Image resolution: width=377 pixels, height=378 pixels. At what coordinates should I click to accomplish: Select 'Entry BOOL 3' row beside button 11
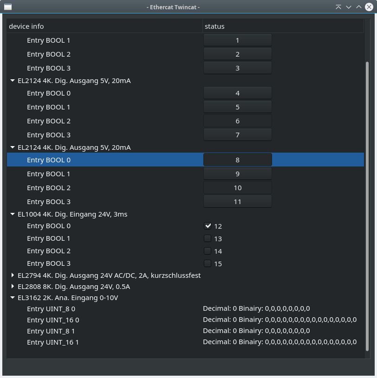185,202
